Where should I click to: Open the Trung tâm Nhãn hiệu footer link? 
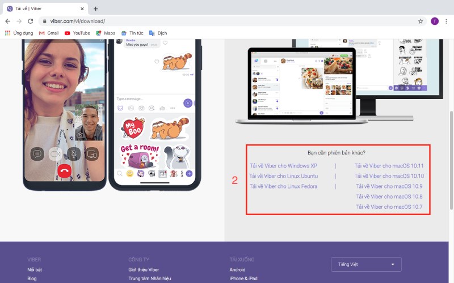[150, 278]
